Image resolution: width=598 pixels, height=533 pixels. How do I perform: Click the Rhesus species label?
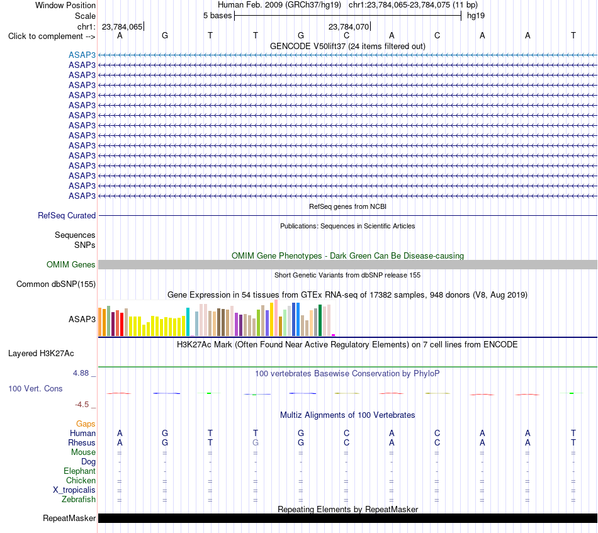click(82, 442)
